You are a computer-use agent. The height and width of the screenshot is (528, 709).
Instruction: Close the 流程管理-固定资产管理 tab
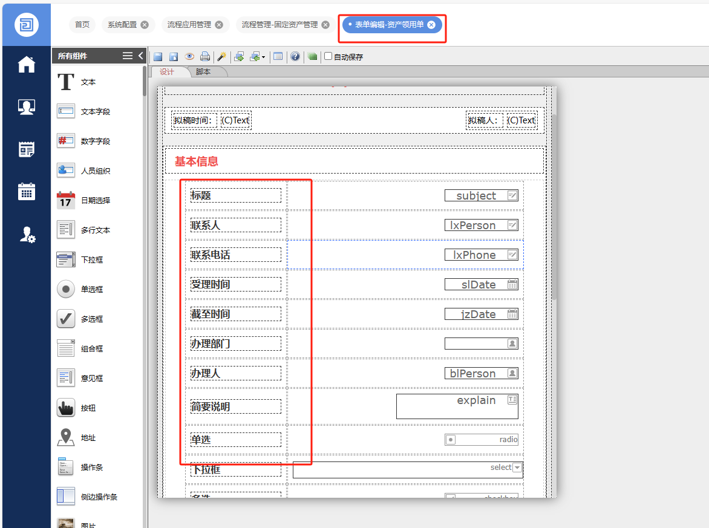(325, 25)
